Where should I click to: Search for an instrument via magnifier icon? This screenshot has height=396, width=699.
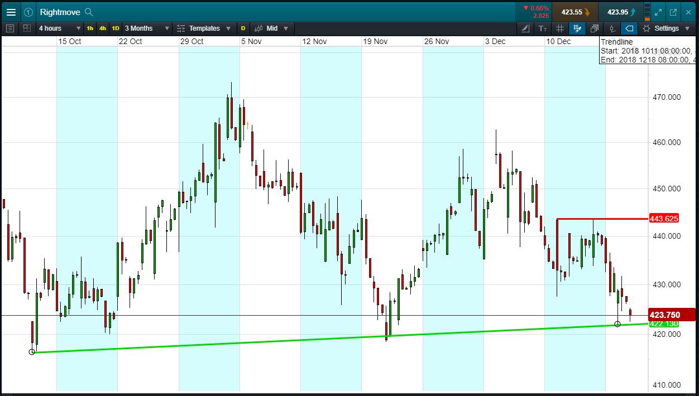pos(89,12)
